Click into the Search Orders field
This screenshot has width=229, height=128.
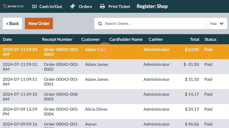pyautogui.click(x=153, y=24)
